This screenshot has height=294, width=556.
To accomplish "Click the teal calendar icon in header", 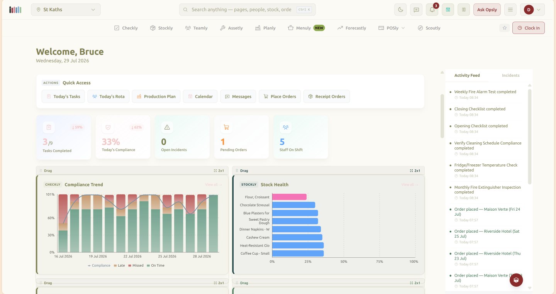I will tap(448, 10).
